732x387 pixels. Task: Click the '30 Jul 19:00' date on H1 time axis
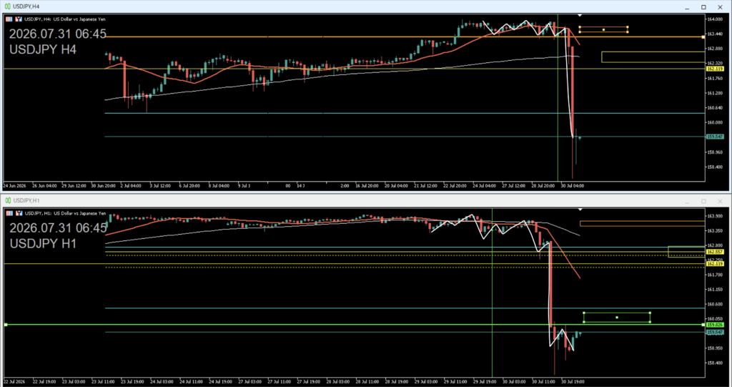572,381
